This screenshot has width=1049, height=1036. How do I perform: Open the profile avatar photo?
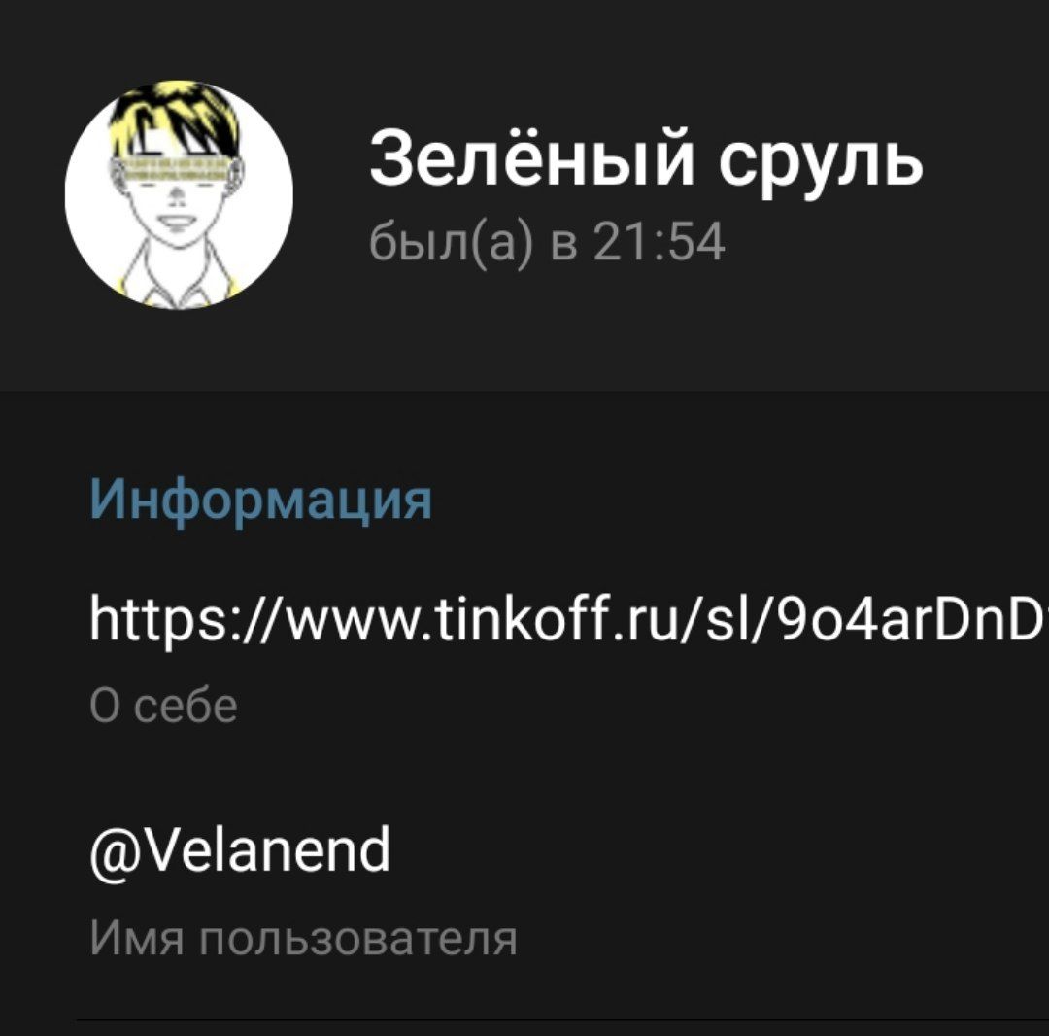coord(180,194)
